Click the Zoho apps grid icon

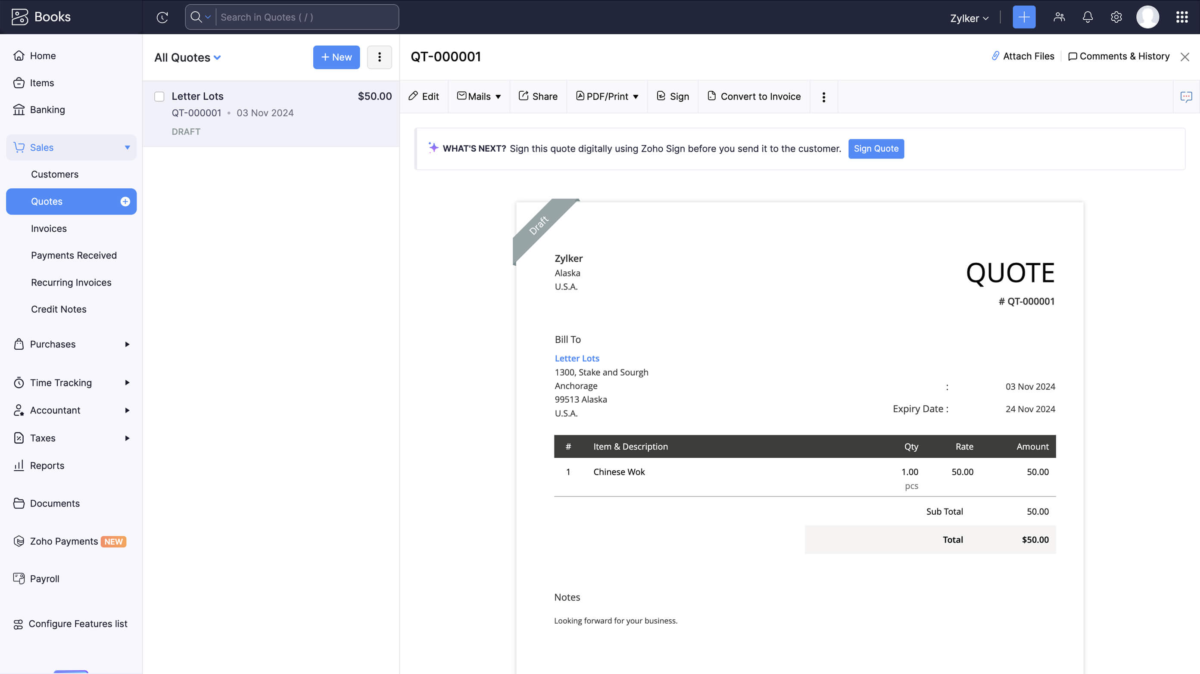(x=1182, y=17)
